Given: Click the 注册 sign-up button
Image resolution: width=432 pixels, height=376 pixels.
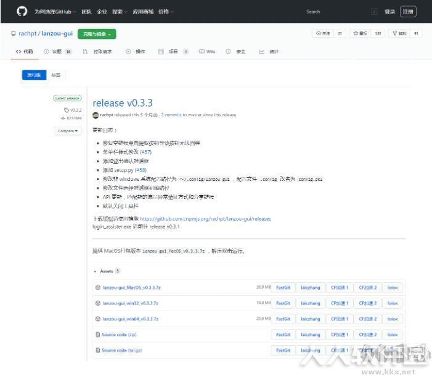Looking at the screenshot, I should click(408, 12).
